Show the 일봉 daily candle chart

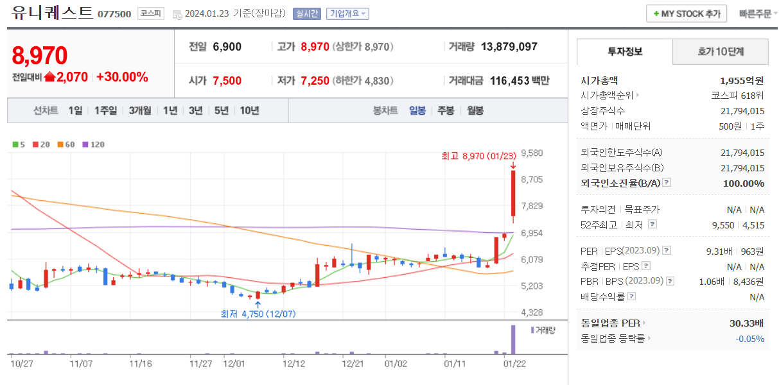pos(417,110)
